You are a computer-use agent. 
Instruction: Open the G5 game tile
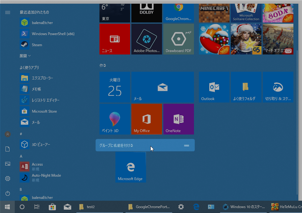[x=246, y=39]
